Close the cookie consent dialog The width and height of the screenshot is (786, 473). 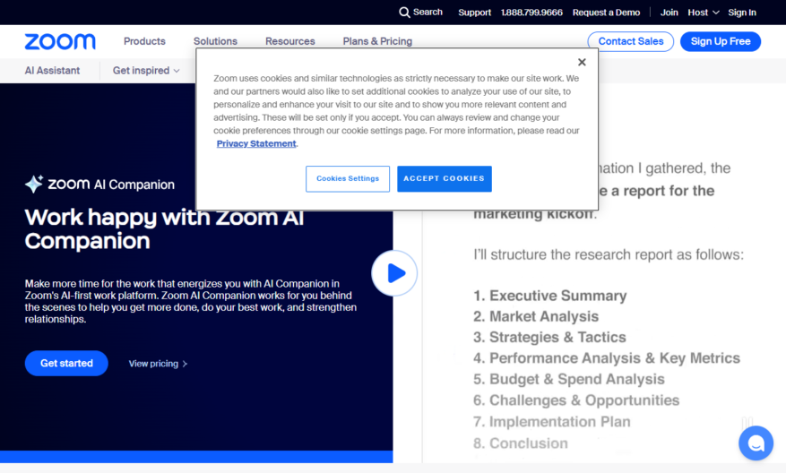(x=582, y=62)
